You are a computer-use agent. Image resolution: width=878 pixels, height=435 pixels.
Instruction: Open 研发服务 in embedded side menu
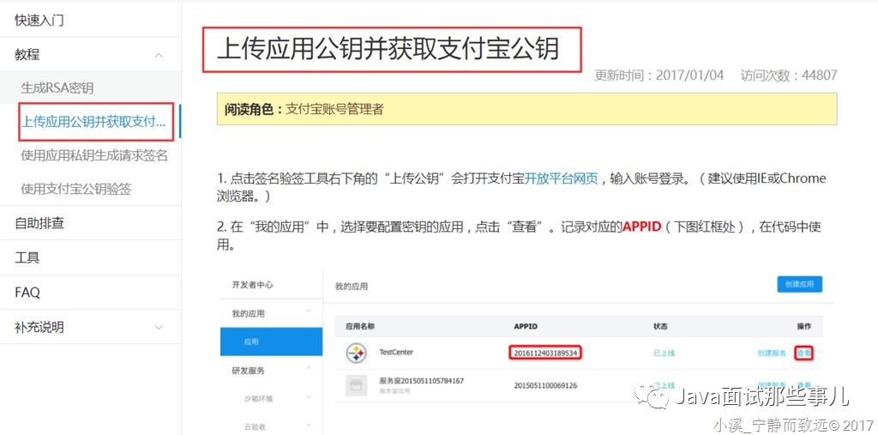coord(248,371)
